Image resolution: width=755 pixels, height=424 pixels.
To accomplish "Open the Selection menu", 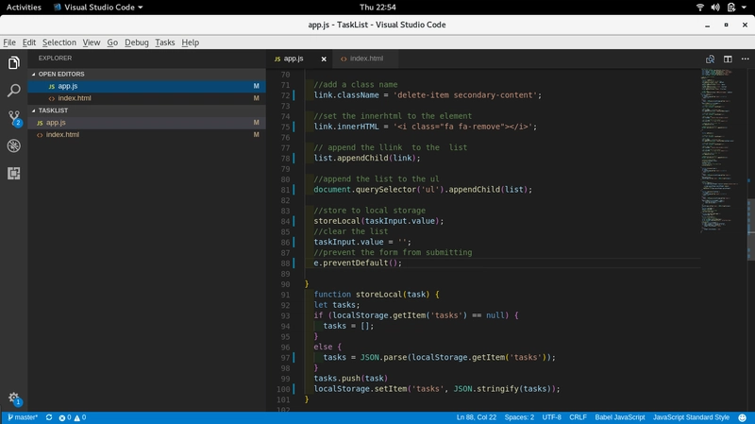I will point(59,42).
